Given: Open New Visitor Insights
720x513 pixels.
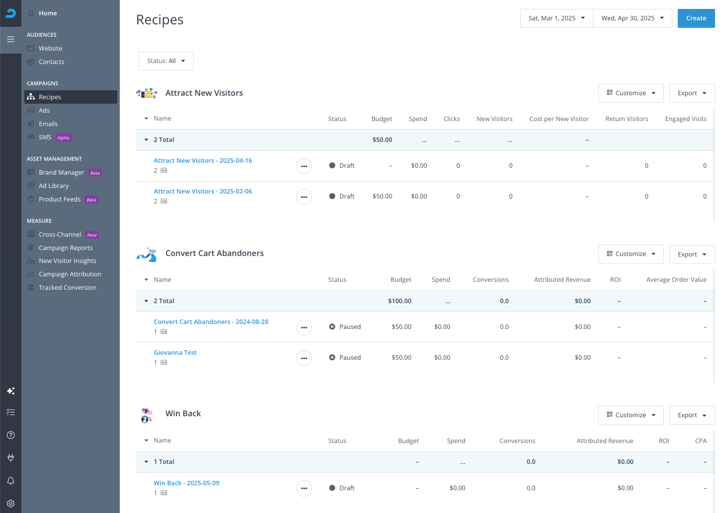Looking at the screenshot, I should tap(68, 261).
